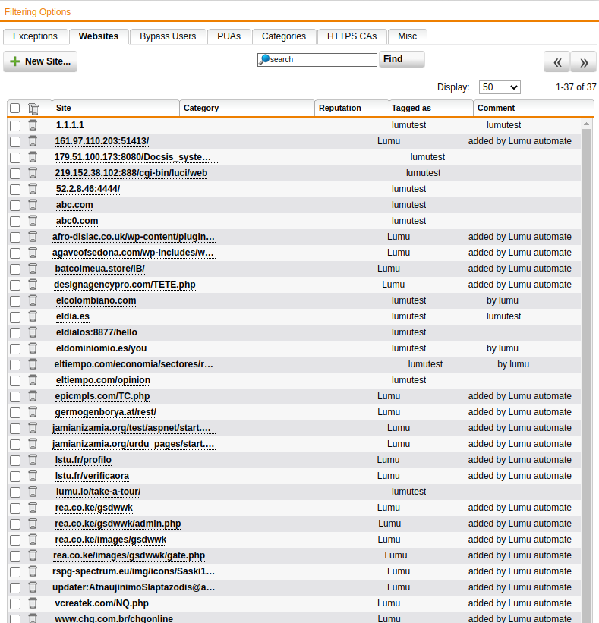Switch to the Bypass Users tab

[168, 36]
